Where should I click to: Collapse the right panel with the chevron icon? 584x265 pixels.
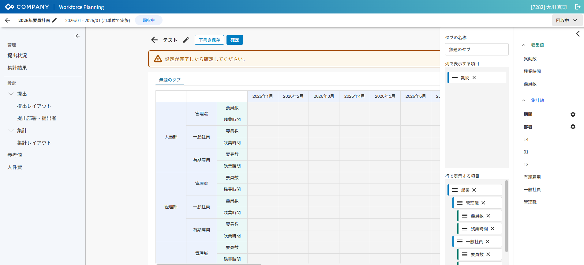(x=578, y=34)
